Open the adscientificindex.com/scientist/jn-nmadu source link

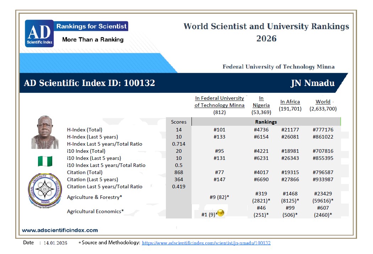pos(206,243)
